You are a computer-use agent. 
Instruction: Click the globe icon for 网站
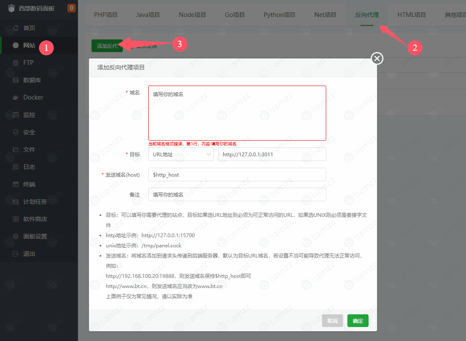(x=16, y=45)
